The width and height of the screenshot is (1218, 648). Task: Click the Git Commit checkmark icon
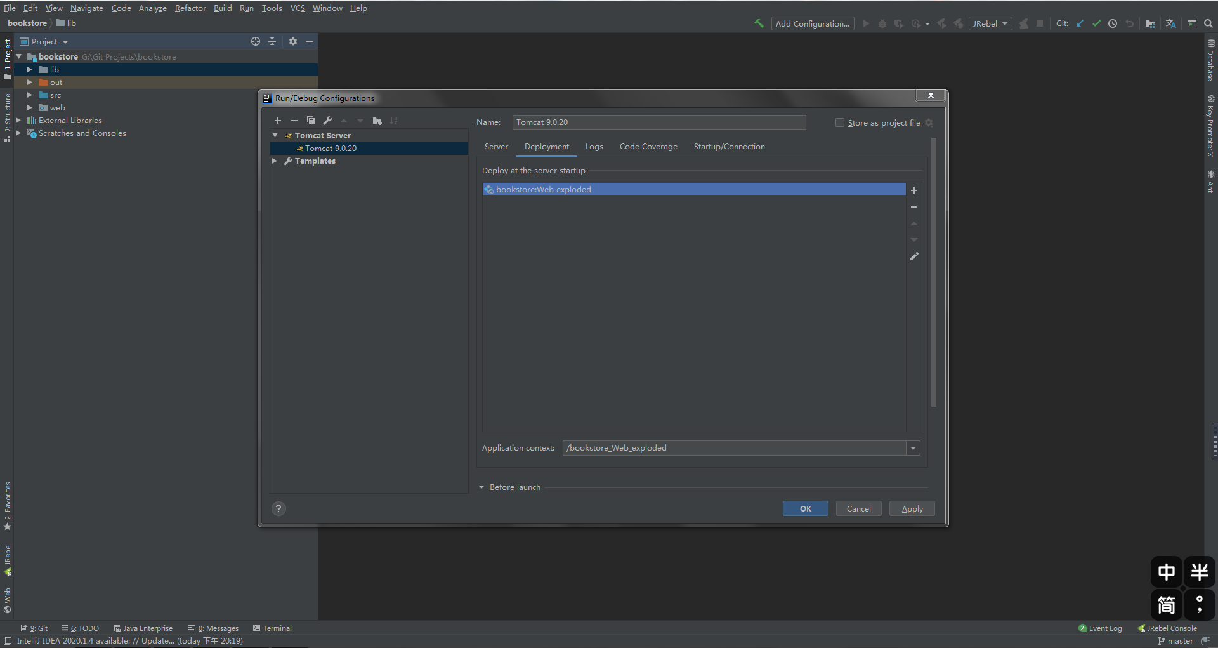tap(1096, 23)
